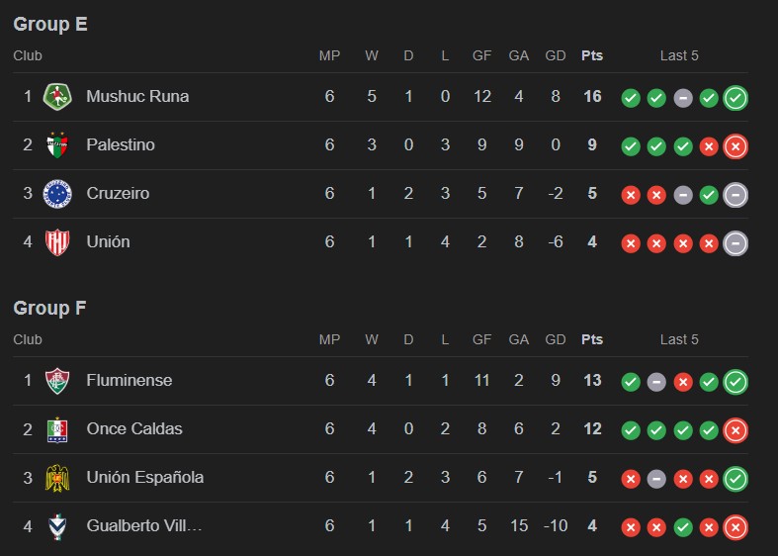Click the Unión Española club crest

click(58, 478)
